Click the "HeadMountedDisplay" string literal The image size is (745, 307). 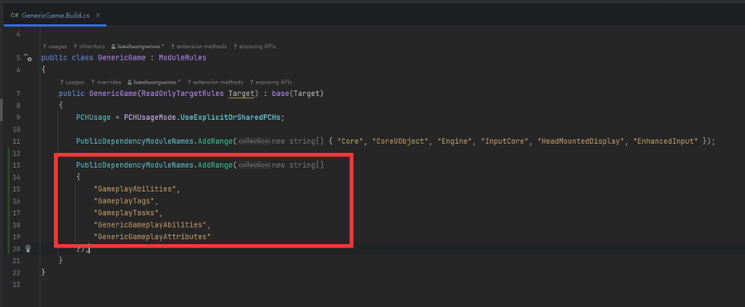tap(579, 142)
